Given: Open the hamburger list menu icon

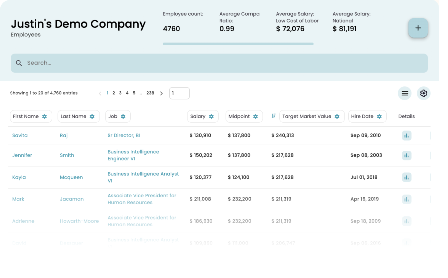Looking at the screenshot, I should tap(405, 93).
